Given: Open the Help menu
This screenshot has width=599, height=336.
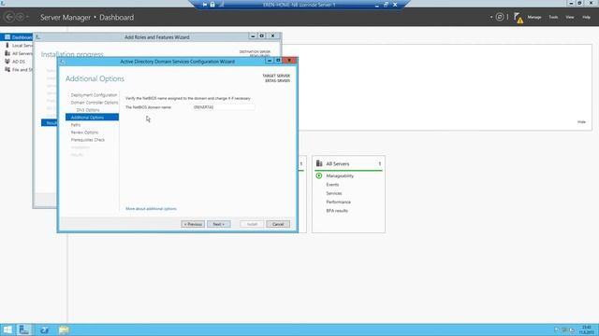Looking at the screenshot, I should pos(586,17).
